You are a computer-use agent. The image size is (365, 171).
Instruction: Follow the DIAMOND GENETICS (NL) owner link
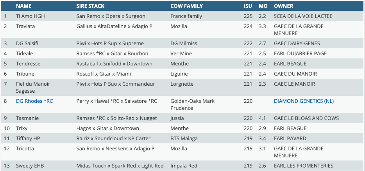pyautogui.click(x=304, y=101)
